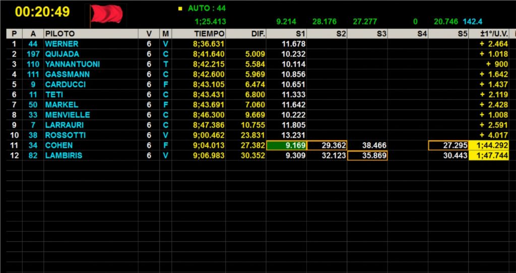
Task: Click driver name YANNANTUONI
Action: click(73, 64)
